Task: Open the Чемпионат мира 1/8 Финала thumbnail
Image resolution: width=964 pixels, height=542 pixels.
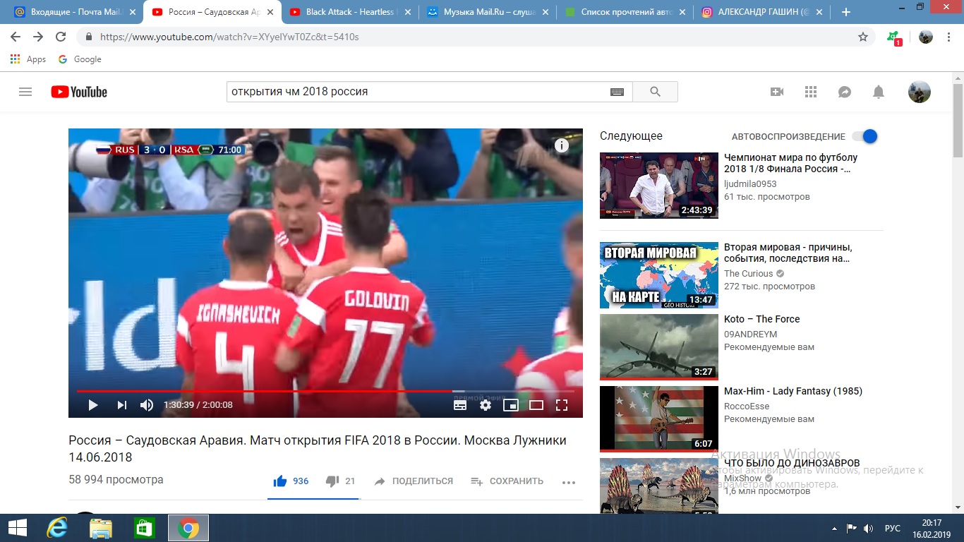Action: click(x=659, y=186)
